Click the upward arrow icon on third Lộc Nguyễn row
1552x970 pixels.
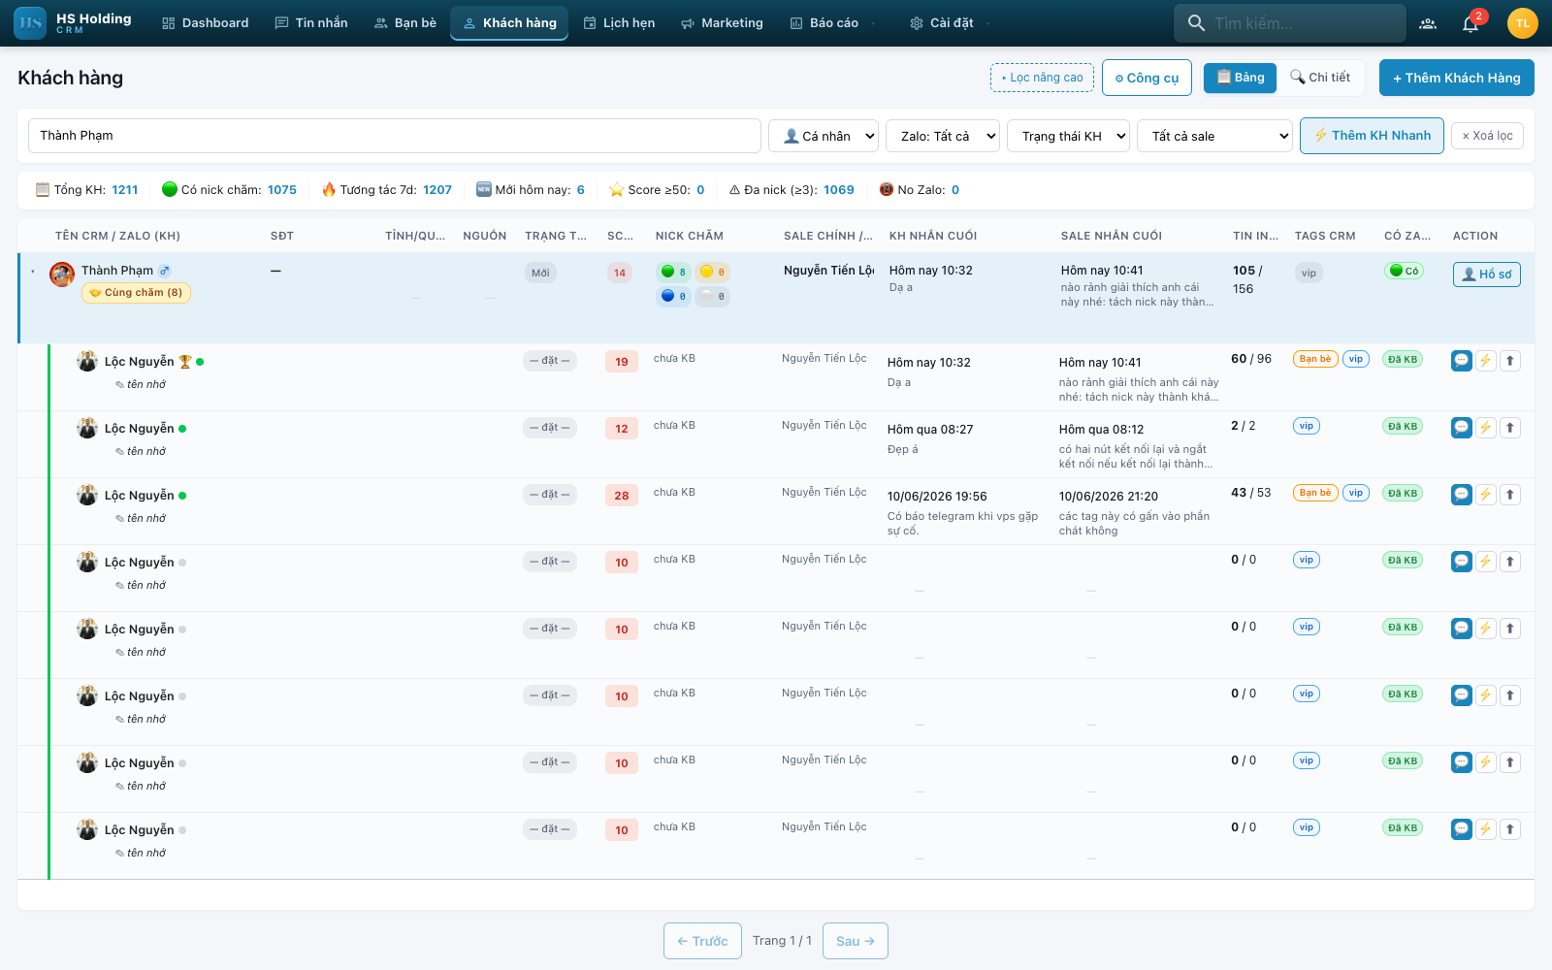[x=1509, y=495]
